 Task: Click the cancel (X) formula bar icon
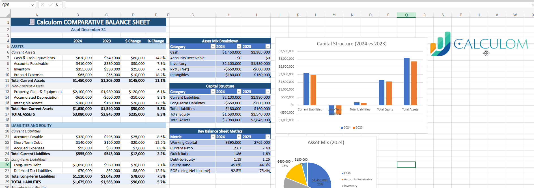click(42, 5)
